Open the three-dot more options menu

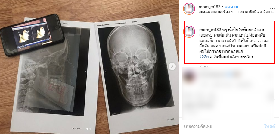272,9
